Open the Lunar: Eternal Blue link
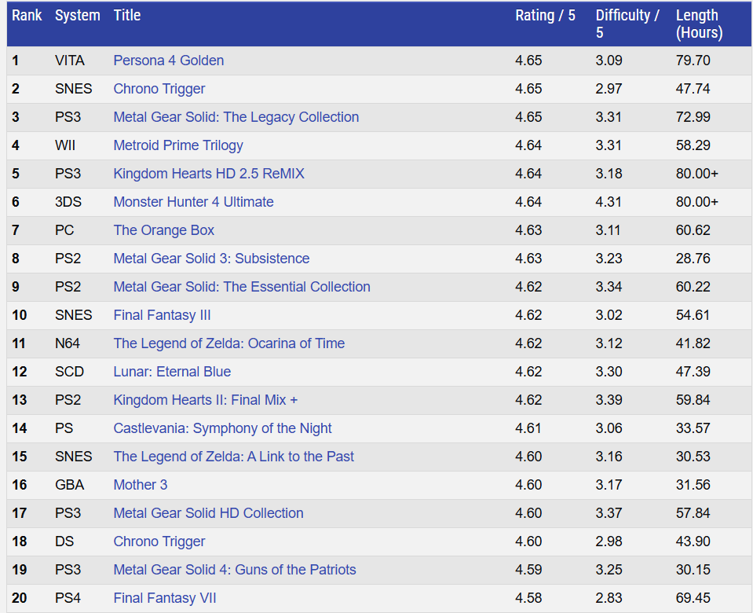The height and width of the screenshot is (613, 753). coord(172,373)
